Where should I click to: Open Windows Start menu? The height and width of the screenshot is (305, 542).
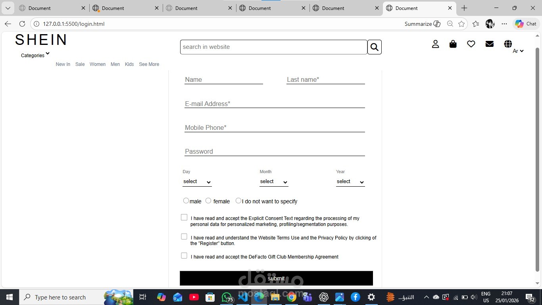[x=10, y=297]
